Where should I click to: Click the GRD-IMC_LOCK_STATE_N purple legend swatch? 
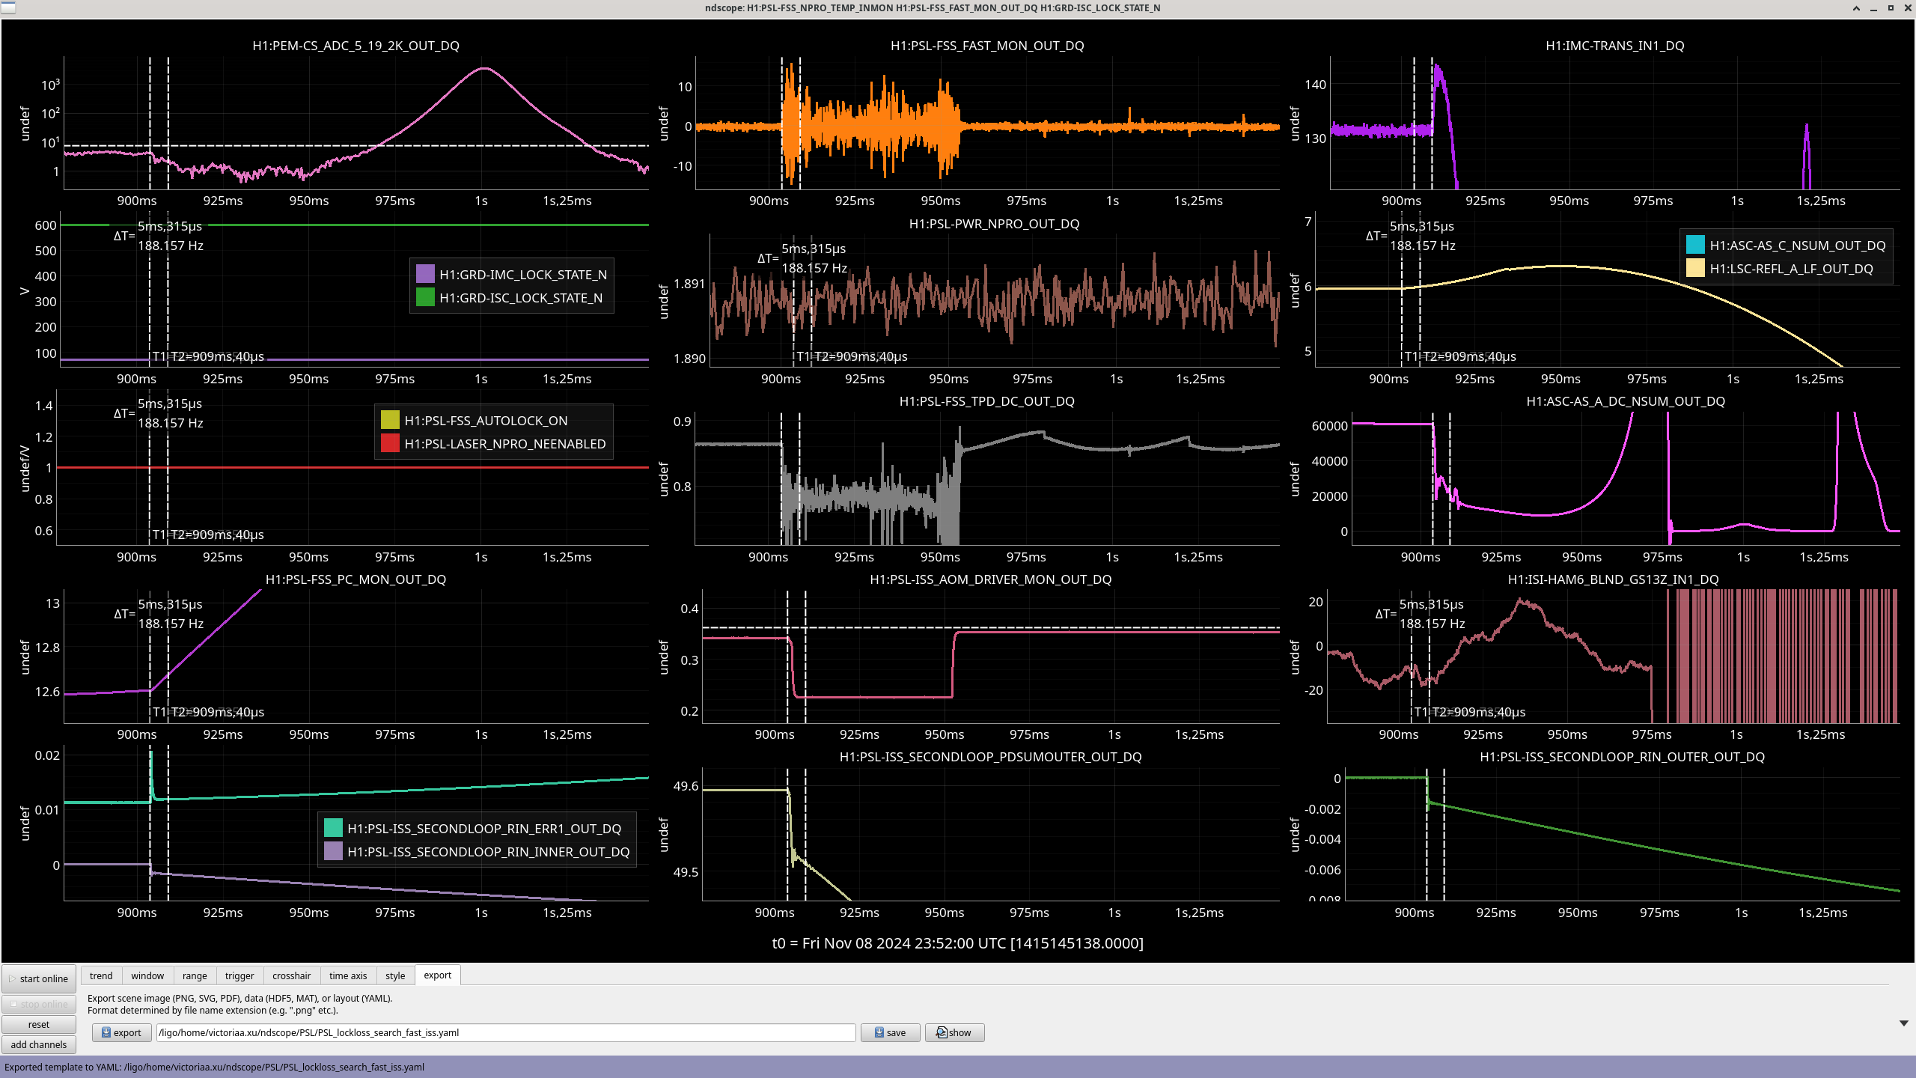click(x=425, y=274)
